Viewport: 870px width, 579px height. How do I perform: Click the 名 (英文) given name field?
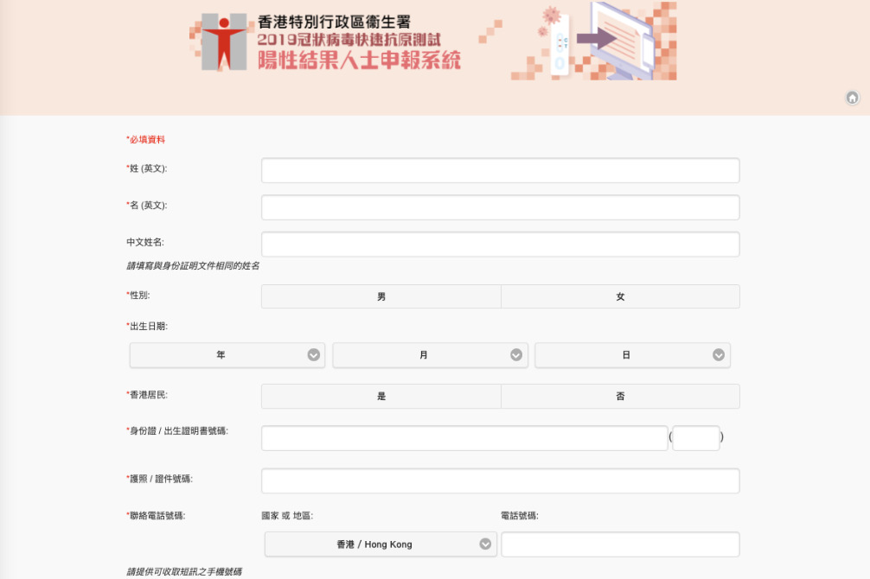pyautogui.click(x=500, y=207)
